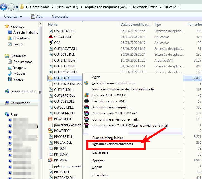The width and height of the screenshot is (202, 179).
Task: Open Downloads folder in sidebar
Action: pos(19,38)
